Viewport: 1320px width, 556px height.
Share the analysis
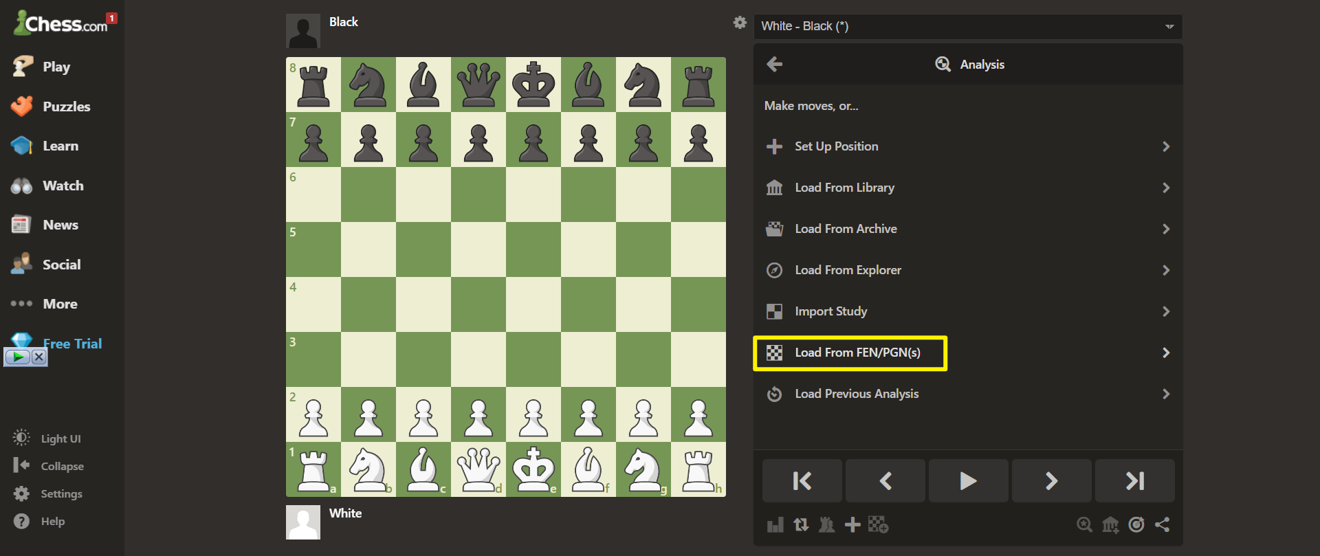pos(1163,525)
